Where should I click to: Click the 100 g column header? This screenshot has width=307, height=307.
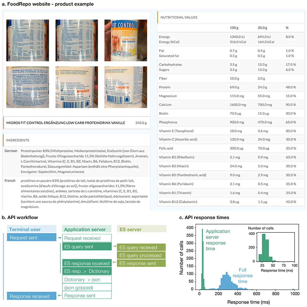tap(234, 28)
